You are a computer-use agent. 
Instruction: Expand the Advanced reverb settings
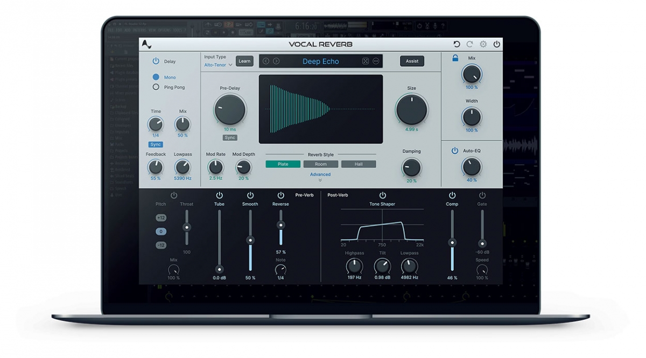click(320, 177)
